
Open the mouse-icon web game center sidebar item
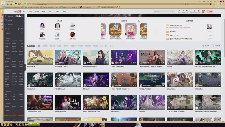9,25
